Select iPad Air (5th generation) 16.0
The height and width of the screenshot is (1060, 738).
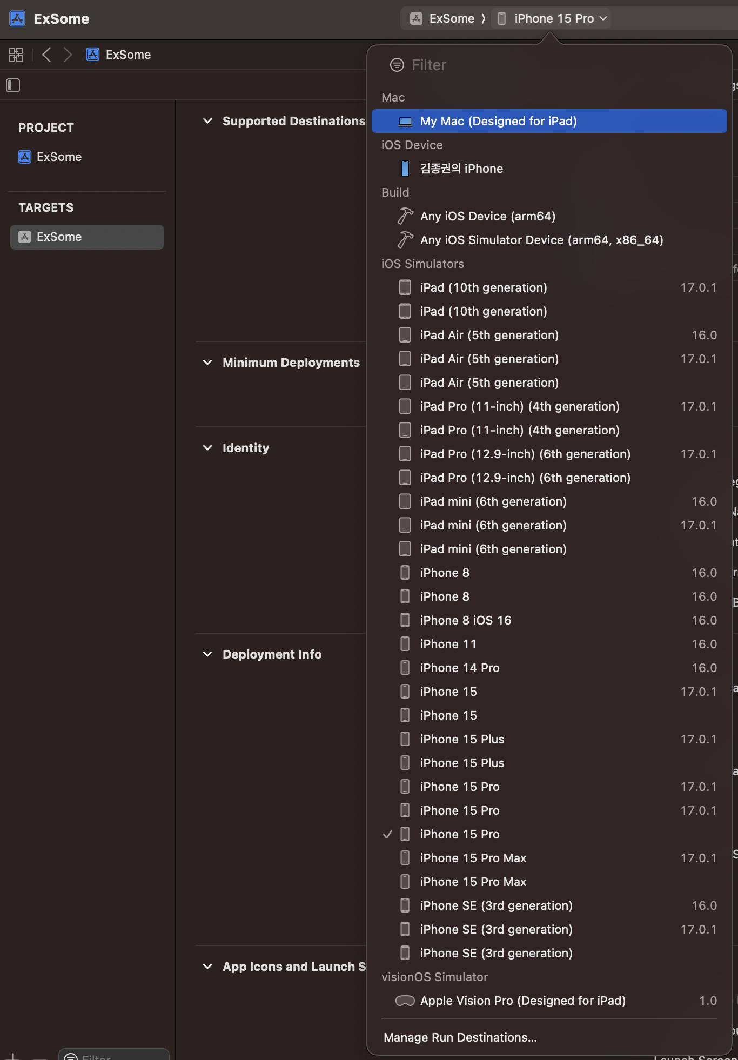(549, 335)
